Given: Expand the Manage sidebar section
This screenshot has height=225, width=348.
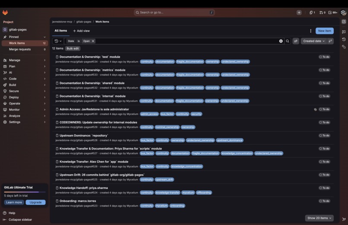Looking at the screenshot, I should pyautogui.click(x=25, y=60).
